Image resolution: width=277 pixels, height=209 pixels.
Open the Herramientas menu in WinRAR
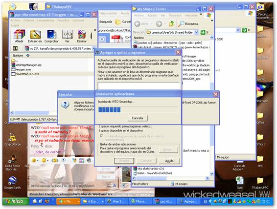46,21
